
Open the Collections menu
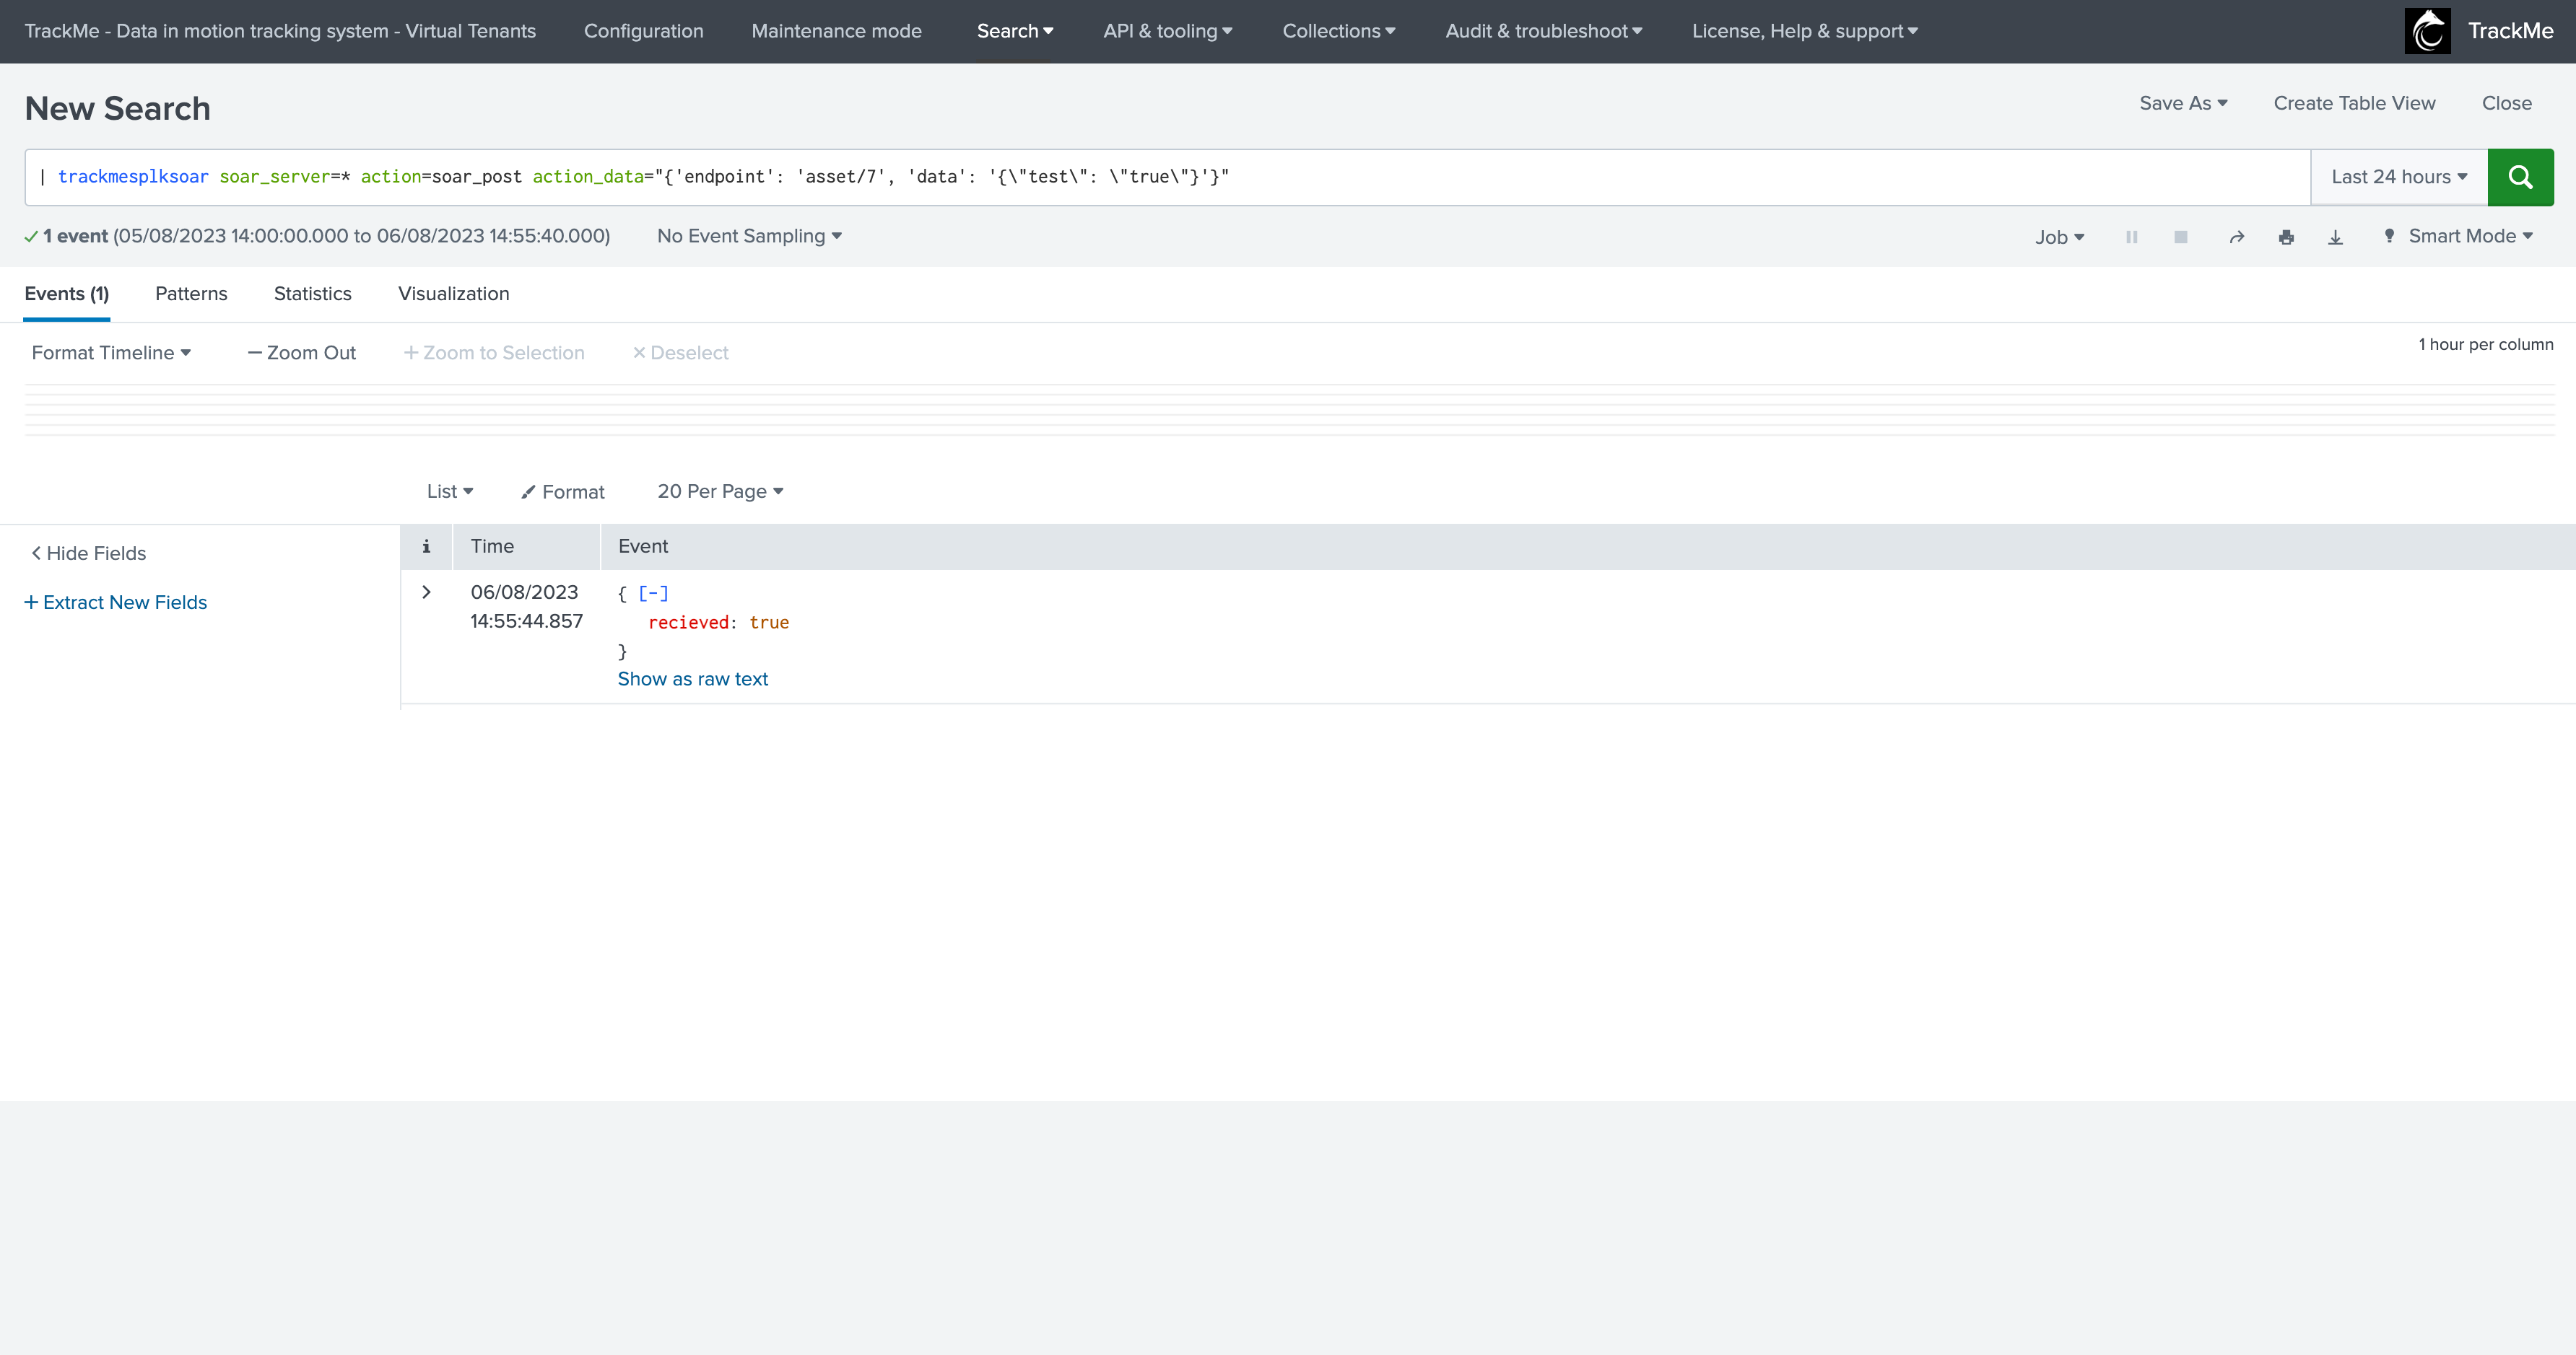(x=1338, y=31)
